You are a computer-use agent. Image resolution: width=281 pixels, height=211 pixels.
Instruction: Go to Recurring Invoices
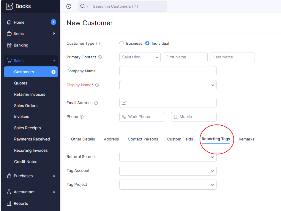tap(31, 150)
